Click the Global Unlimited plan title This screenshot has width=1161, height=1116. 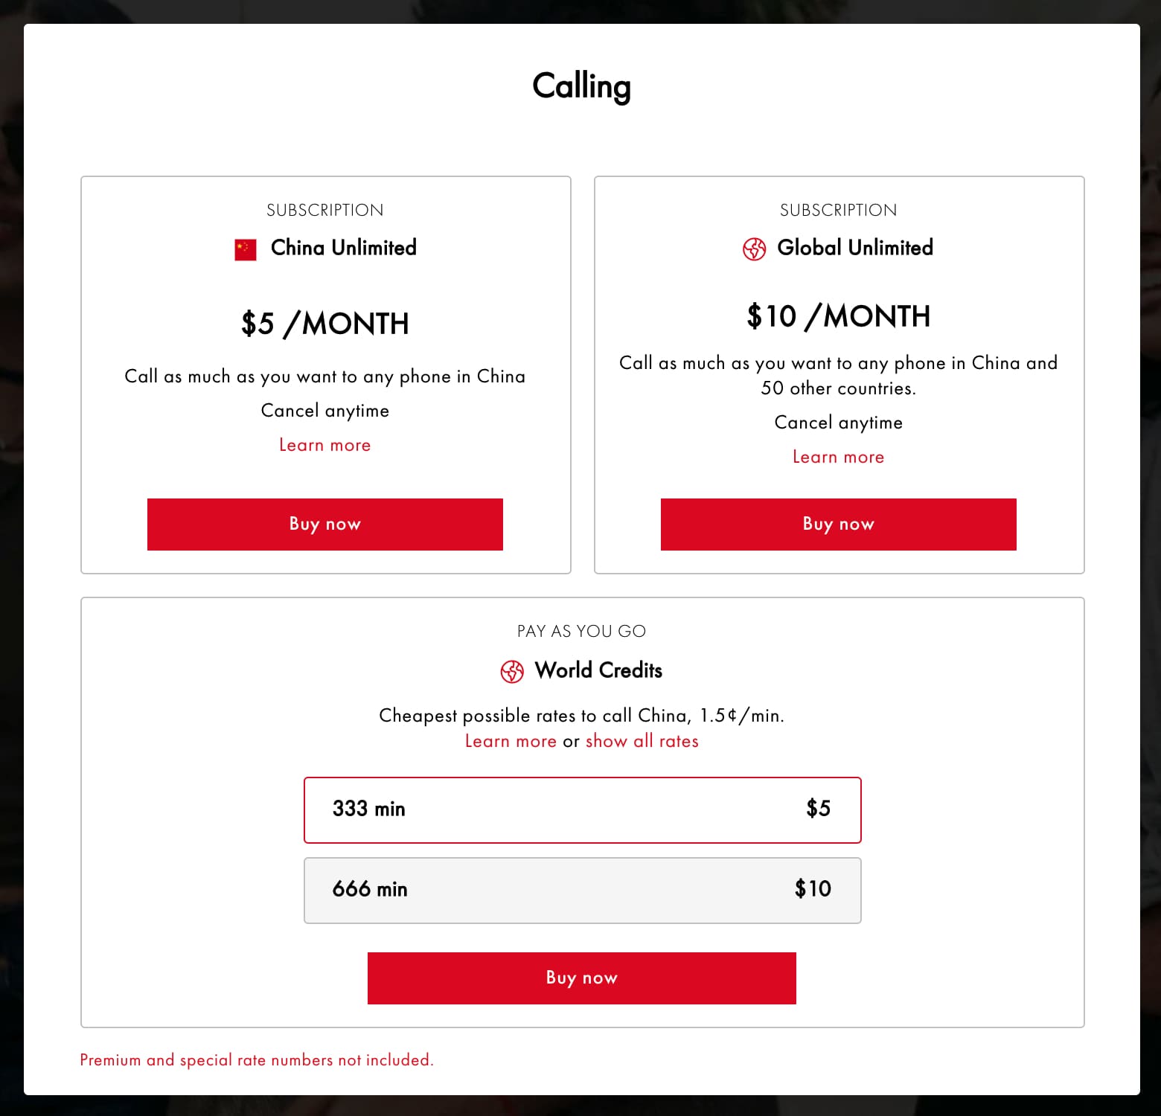854,248
